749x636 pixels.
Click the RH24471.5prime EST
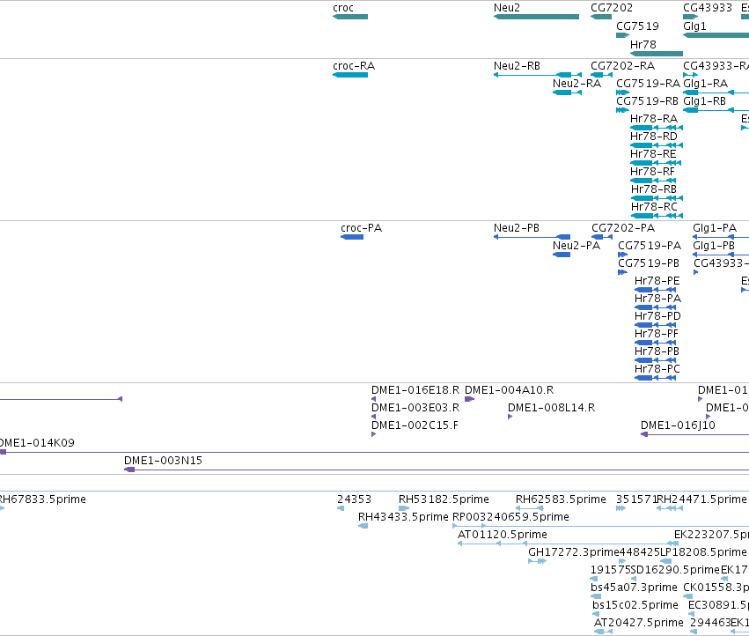click(670, 508)
